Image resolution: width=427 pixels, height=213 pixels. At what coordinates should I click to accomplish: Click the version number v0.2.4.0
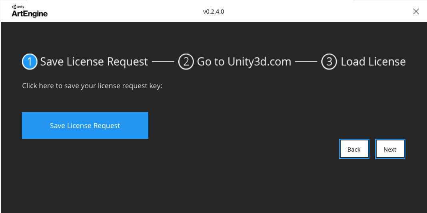pyautogui.click(x=213, y=12)
